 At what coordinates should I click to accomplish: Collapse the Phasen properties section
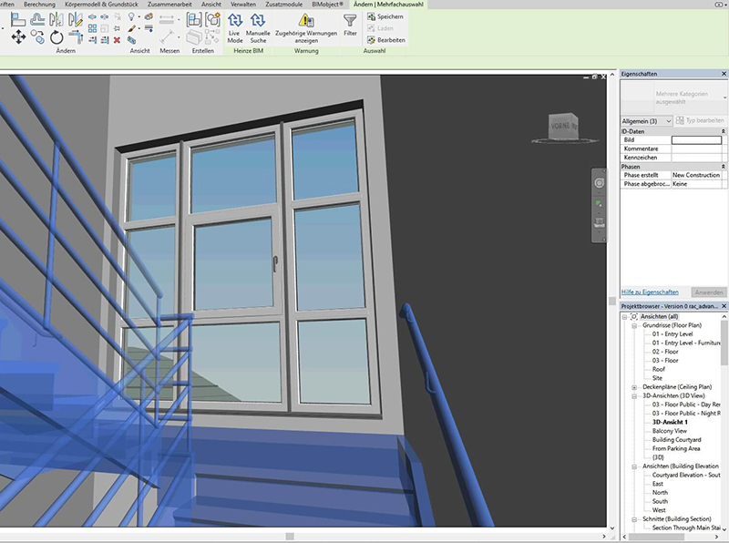point(723,167)
